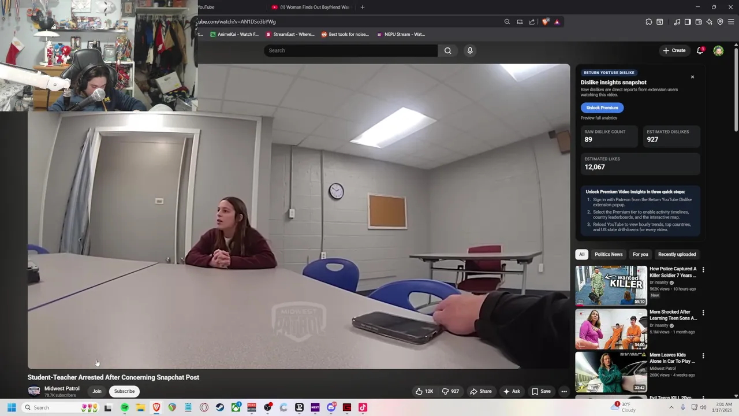The height and width of the screenshot is (416, 739).
Task: Close the Dislike insights snapshot panel
Action: pyautogui.click(x=692, y=77)
